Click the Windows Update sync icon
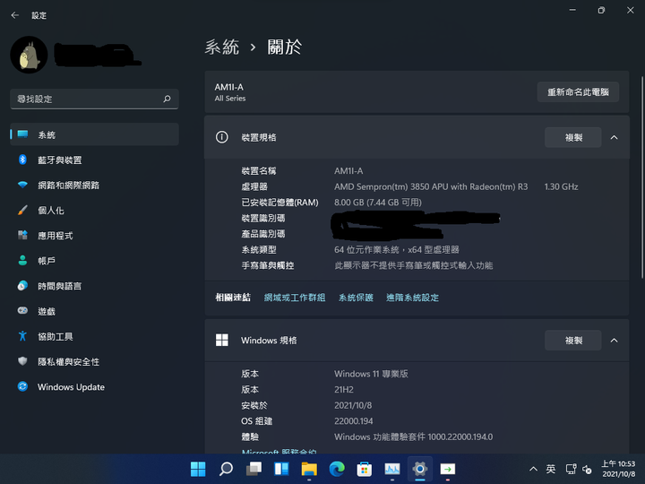Image resolution: width=645 pixels, height=484 pixels. 22,386
